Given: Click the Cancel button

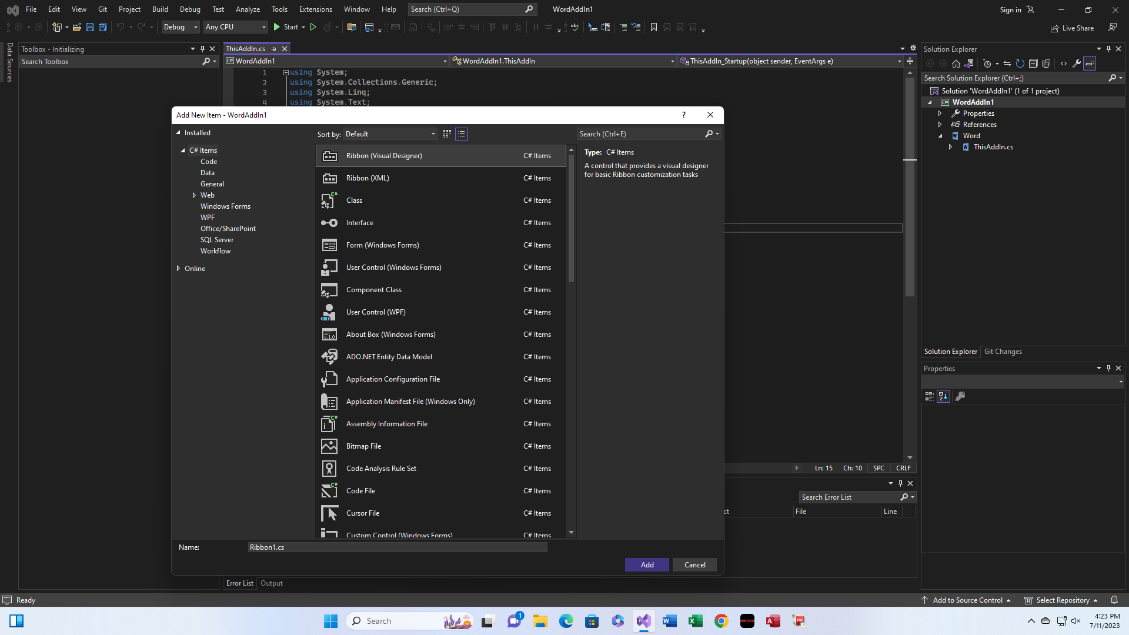Looking at the screenshot, I should coord(694,565).
